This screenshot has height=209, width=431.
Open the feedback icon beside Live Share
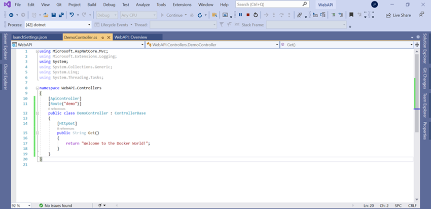(x=421, y=15)
